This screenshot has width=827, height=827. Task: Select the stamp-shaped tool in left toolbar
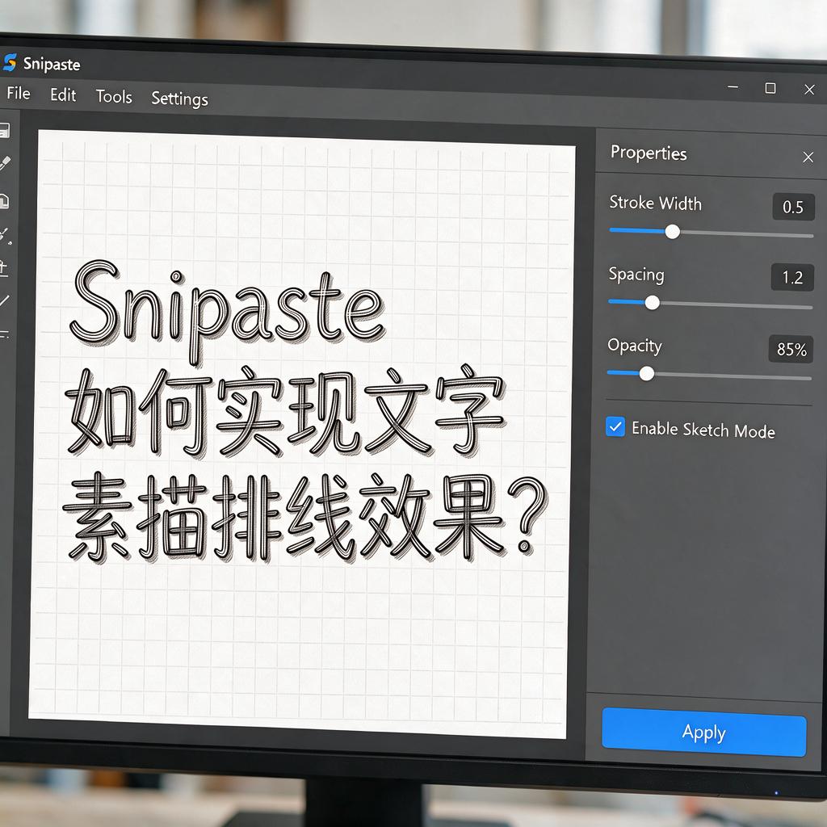coord(4,268)
